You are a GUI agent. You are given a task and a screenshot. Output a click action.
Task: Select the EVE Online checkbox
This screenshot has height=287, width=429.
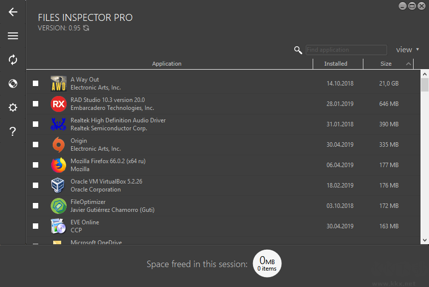[35, 225]
